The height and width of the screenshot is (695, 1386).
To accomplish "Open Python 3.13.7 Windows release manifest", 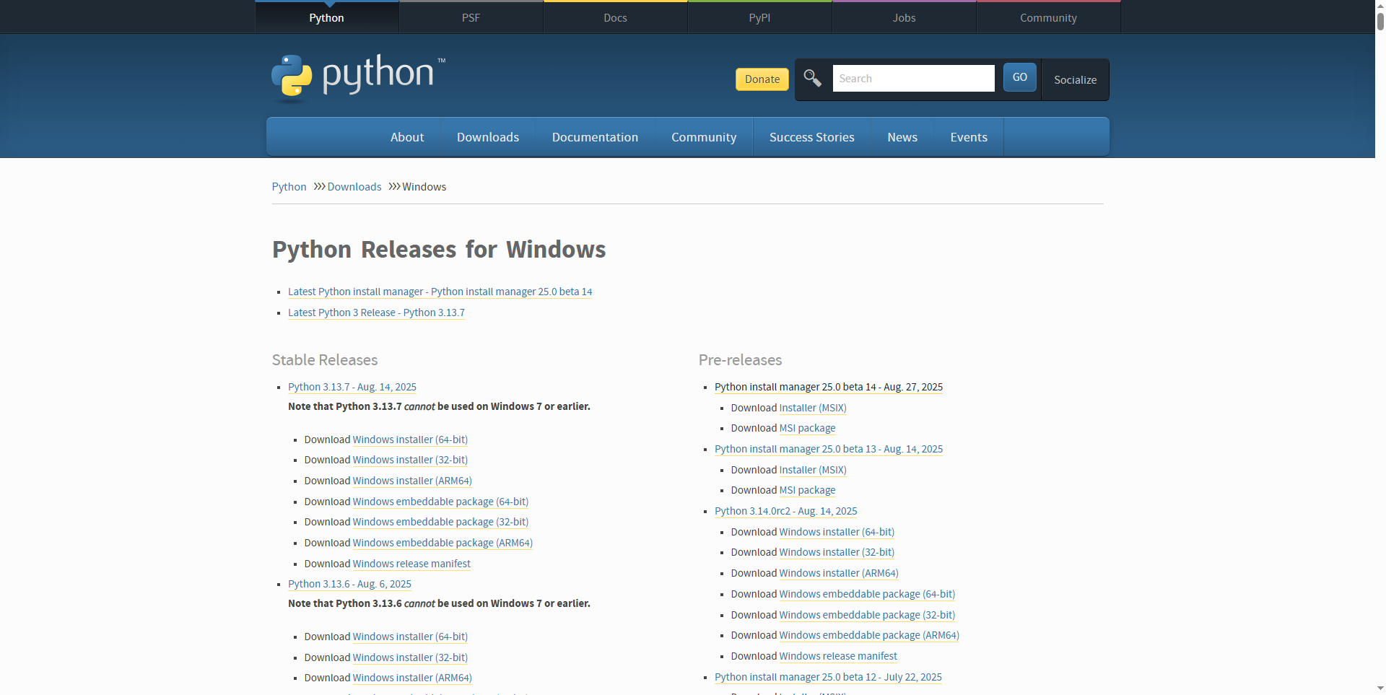I will [411, 564].
